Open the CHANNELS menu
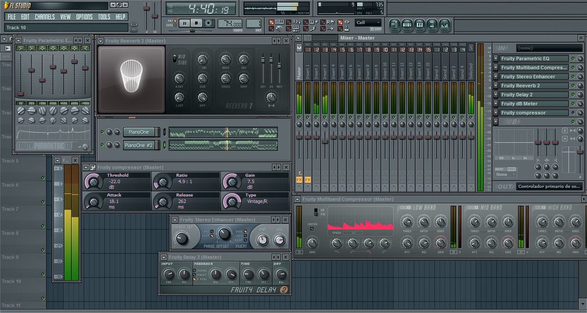The height and width of the screenshot is (313, 587). click(45, 17)
